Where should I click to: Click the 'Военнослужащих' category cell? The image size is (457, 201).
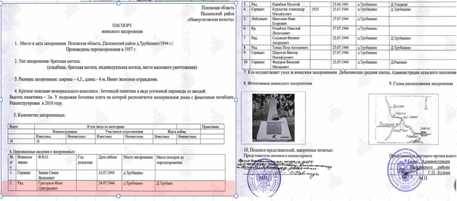64,131
